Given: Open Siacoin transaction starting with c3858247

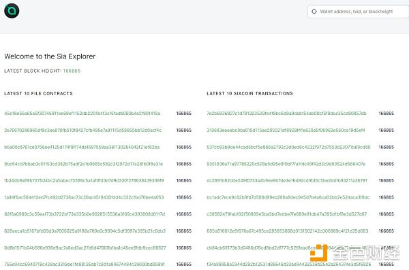Looking at the screenshot, I should click(x=287, y=214).
